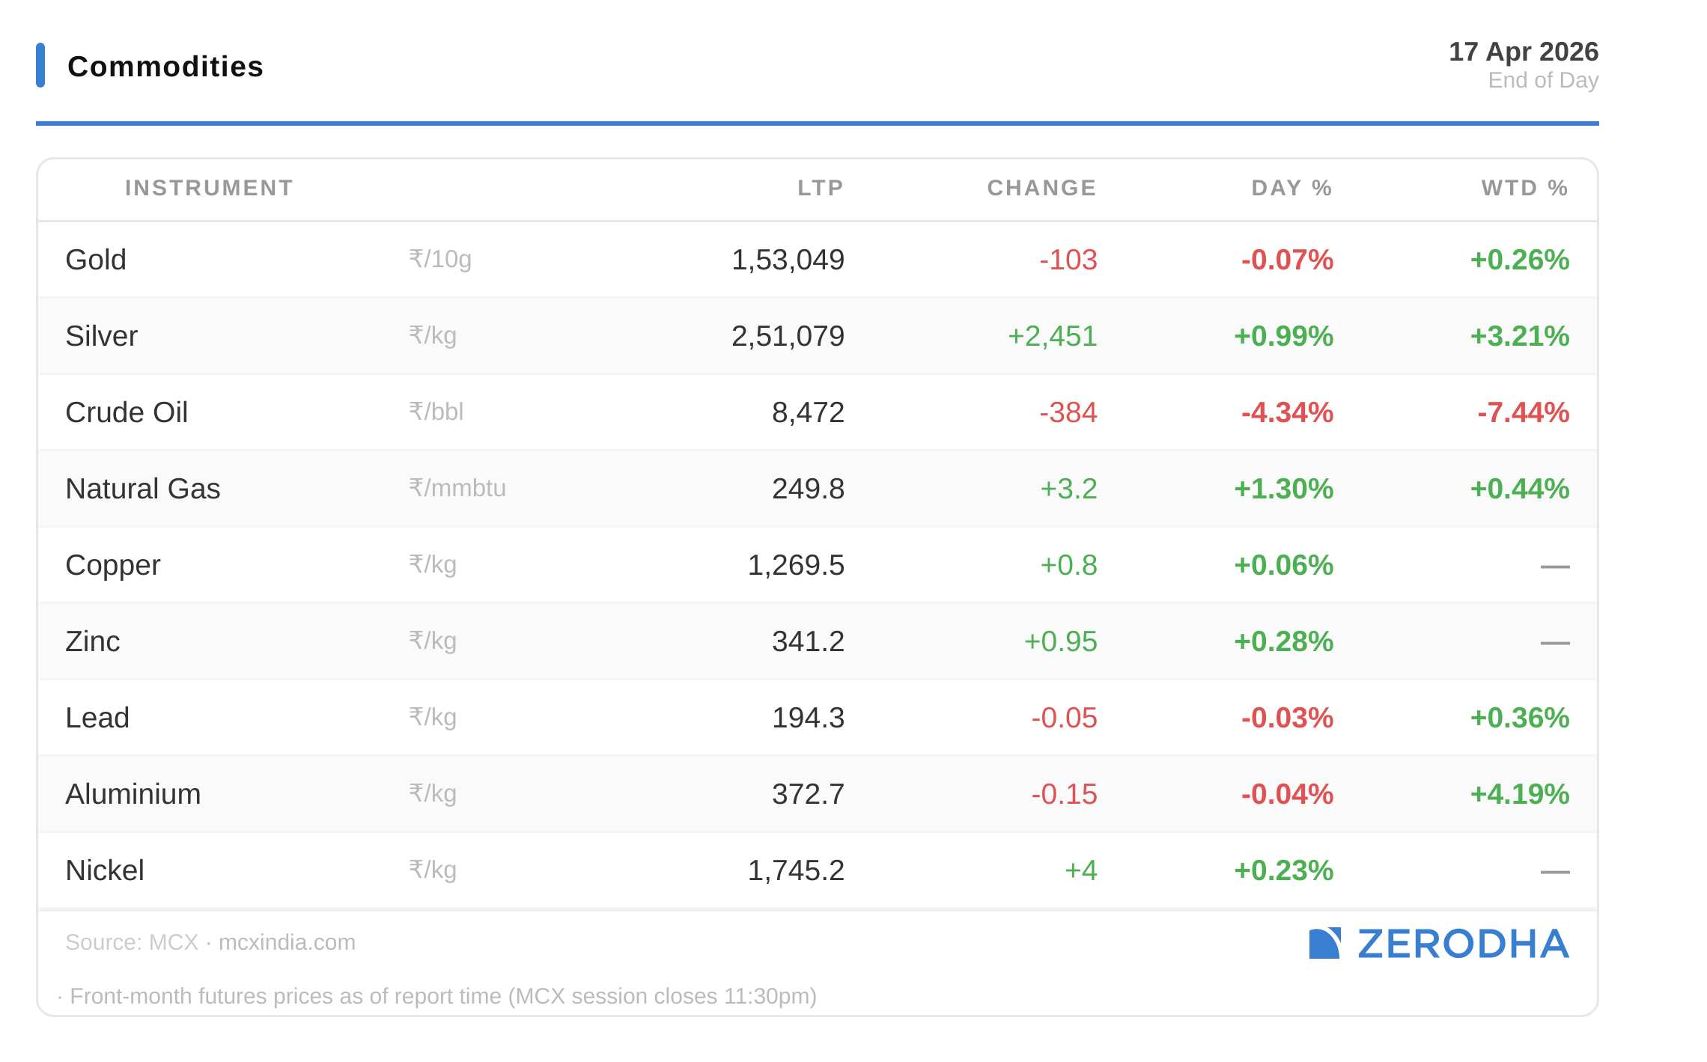The width and height of the screenshot is (1707, 1062).
Task: Click the Source: MCX mcxindia.com text
Action: click(x=210, y=942)
